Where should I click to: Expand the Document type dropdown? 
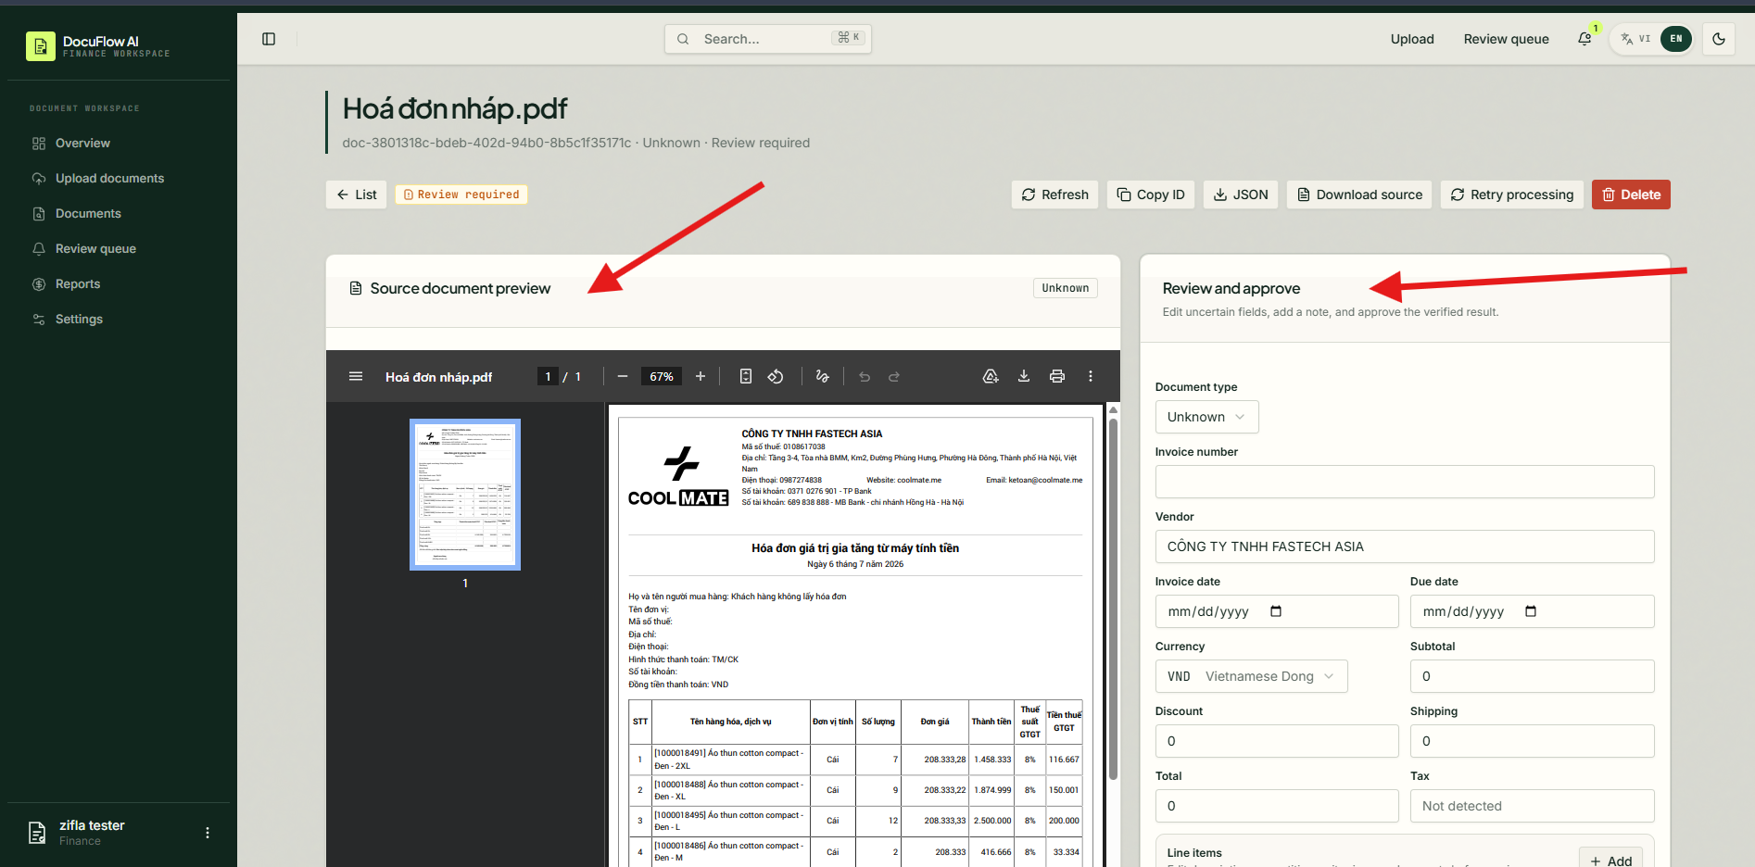coord(1206,417)
